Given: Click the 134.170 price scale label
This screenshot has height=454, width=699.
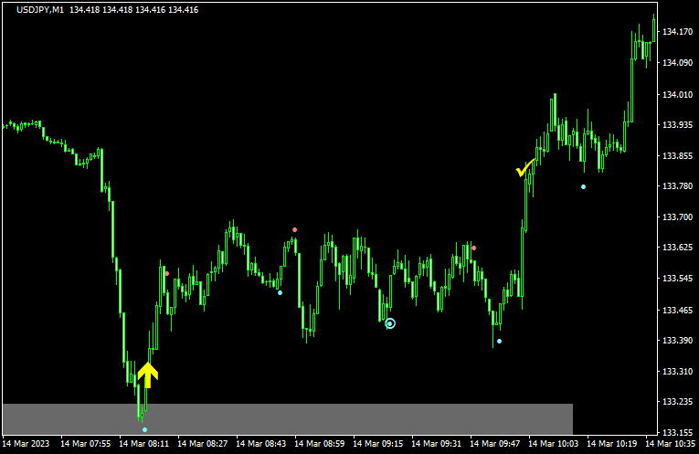Looking at the screenshot, I should pos(677,32).
